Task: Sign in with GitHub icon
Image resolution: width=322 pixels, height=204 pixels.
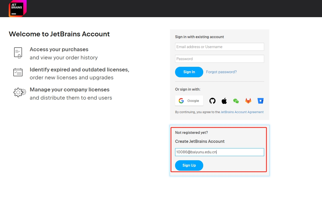Action: tap(212, 101)
